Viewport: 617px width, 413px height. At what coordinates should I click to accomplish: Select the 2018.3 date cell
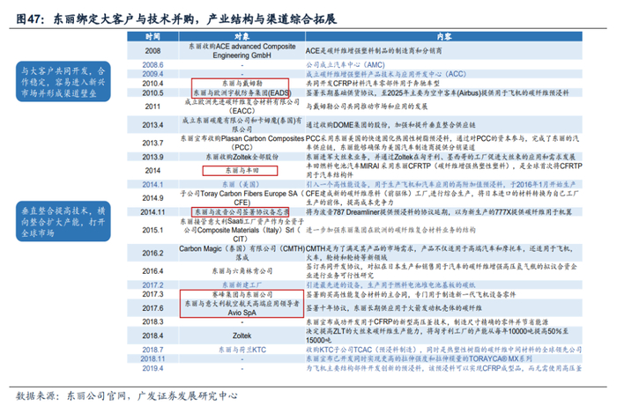152,321
